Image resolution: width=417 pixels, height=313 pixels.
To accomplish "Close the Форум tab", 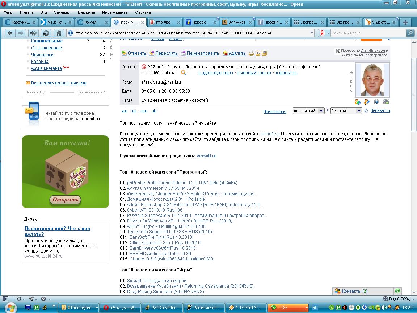I will point(106,22).
